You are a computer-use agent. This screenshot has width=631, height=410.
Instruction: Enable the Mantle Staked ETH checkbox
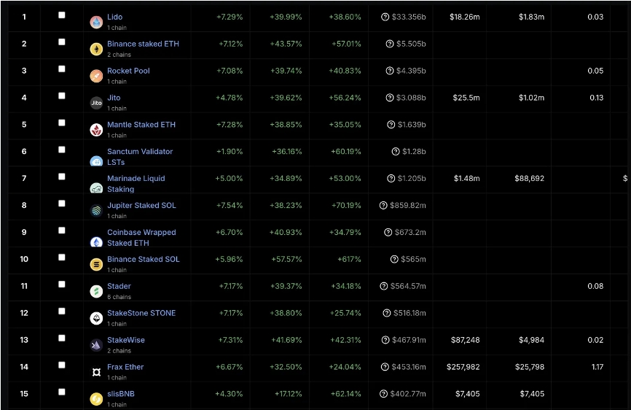pos(62,123)
